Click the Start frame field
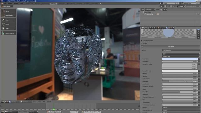Screen dimensions: 201x113 pyautogui.click(x=88, y=112)
